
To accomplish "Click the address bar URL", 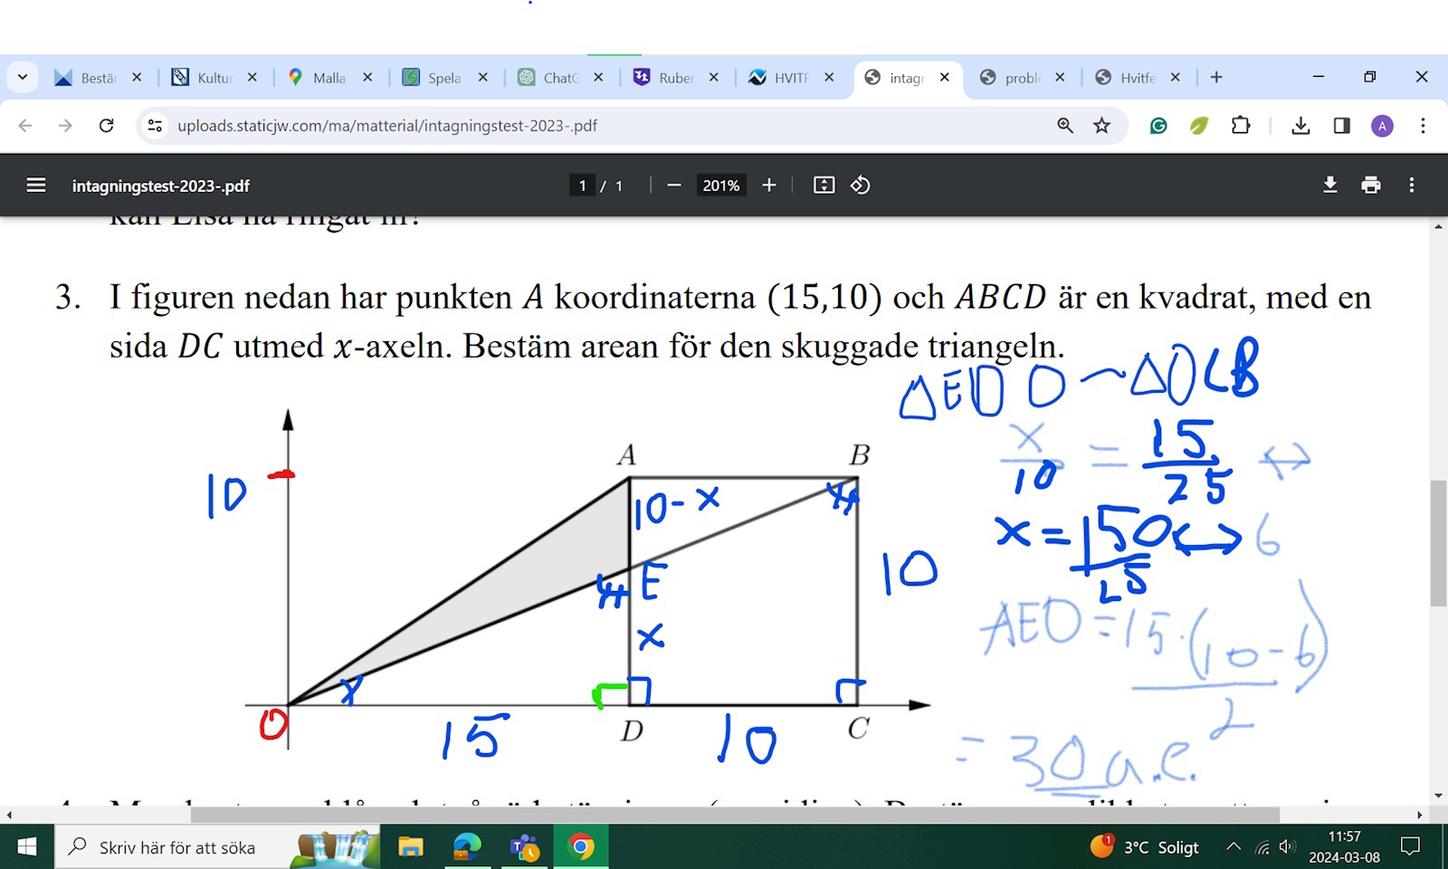I will click(387, 126).
